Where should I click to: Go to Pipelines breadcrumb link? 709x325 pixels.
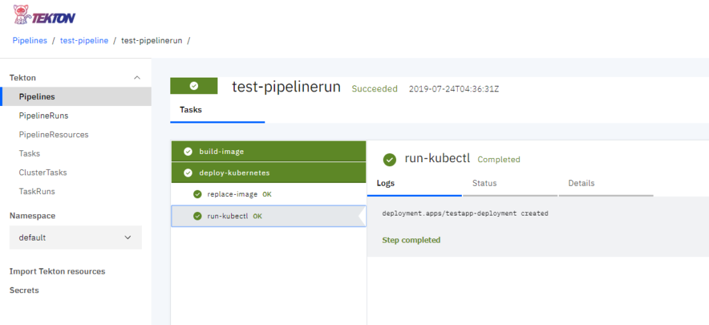point(30,40)
